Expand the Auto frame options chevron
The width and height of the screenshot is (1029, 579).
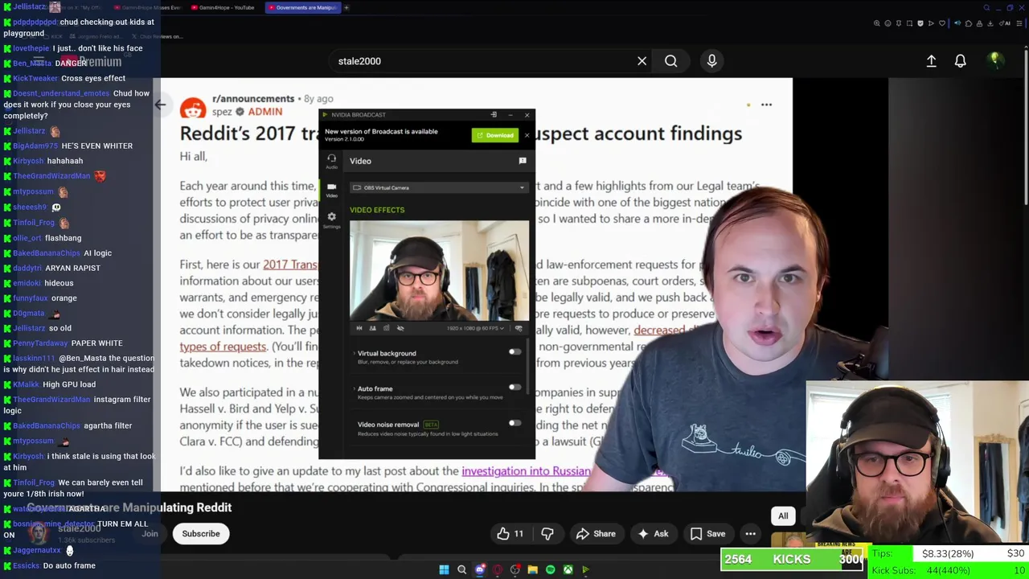coord(354,389)
